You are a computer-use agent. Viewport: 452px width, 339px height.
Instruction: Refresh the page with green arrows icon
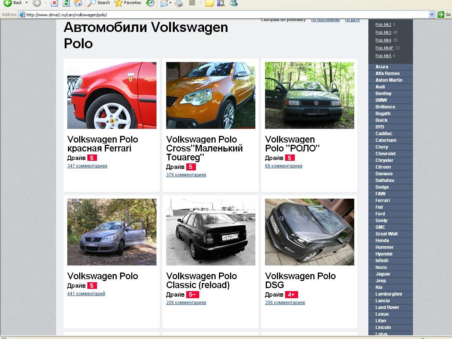tap(66, 3)
